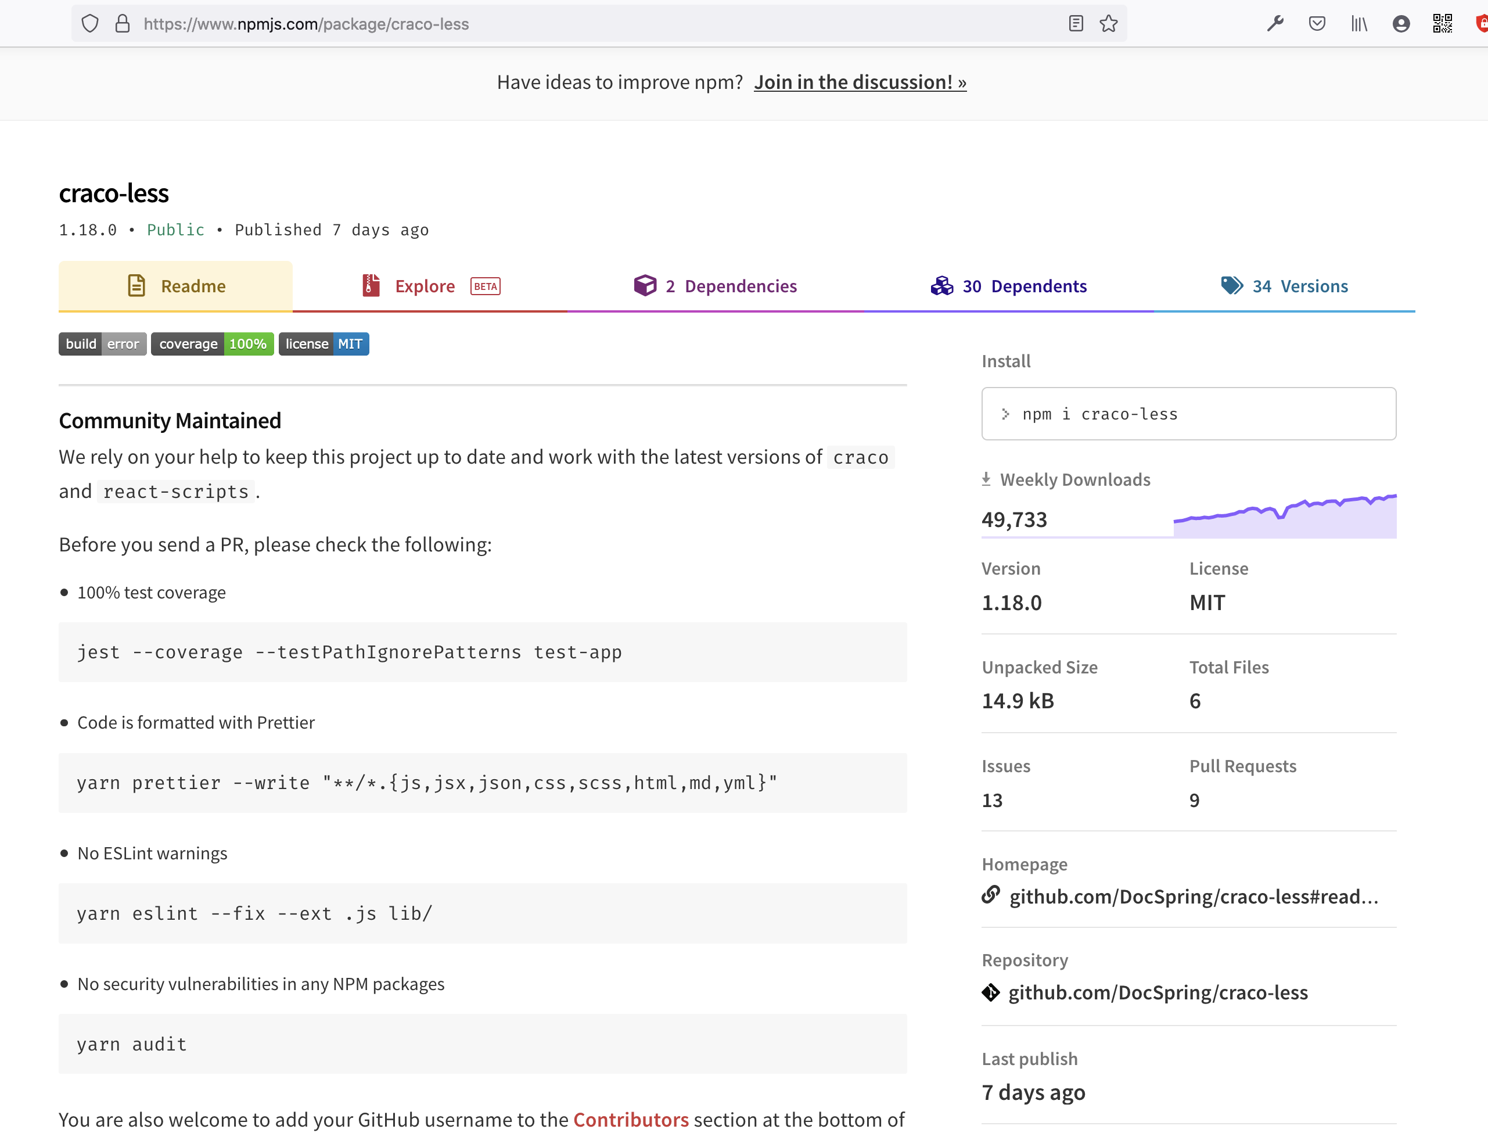Viewport: 1488px width, 1140px height.
Task: Click the build error badge
Action: tap(102, 344)
